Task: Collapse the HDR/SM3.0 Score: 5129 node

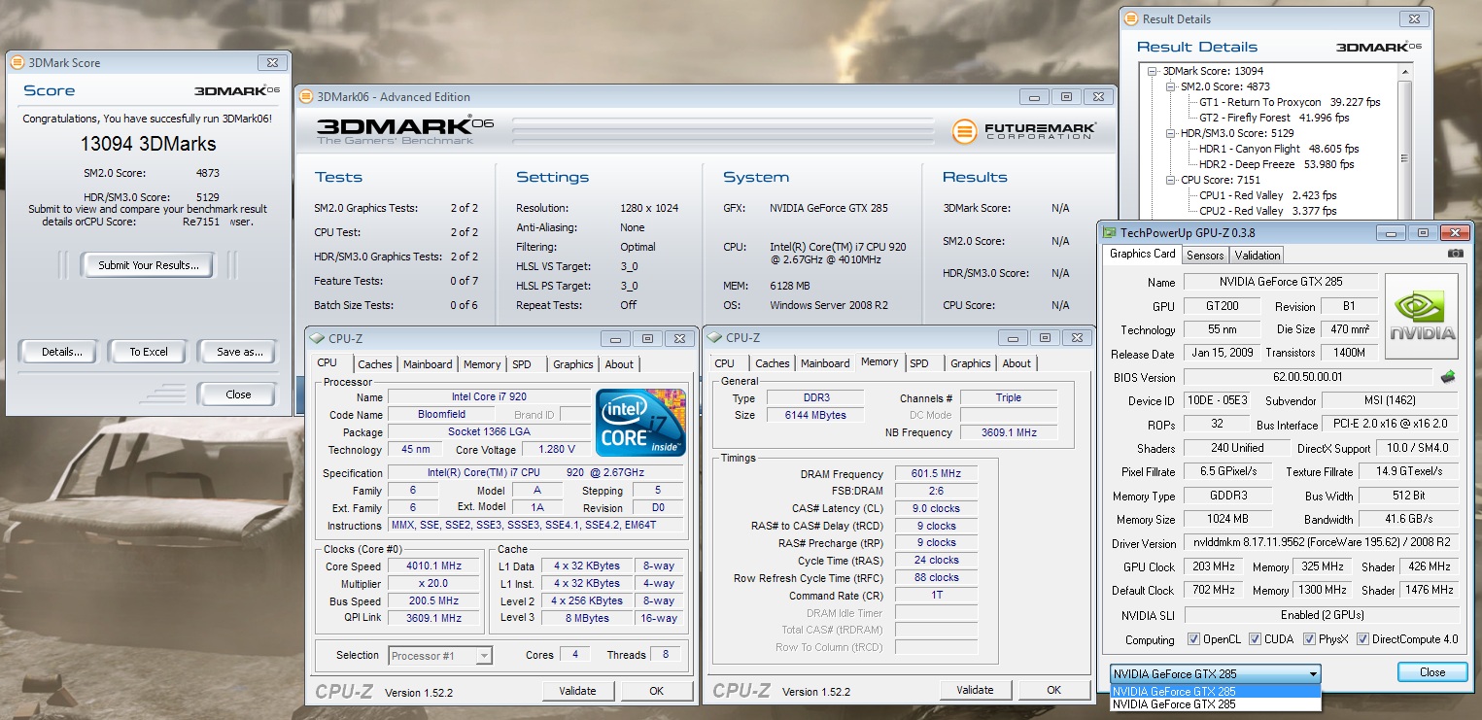Action: pos(1170,133)
